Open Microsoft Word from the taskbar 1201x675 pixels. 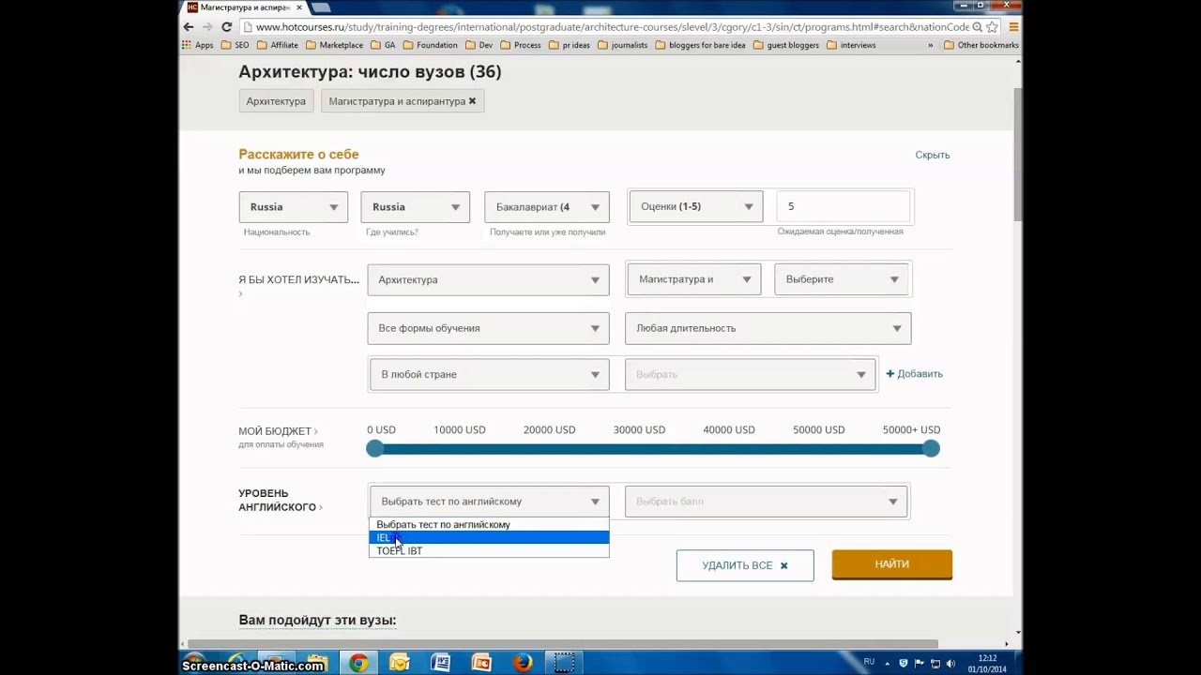(440, 663)
